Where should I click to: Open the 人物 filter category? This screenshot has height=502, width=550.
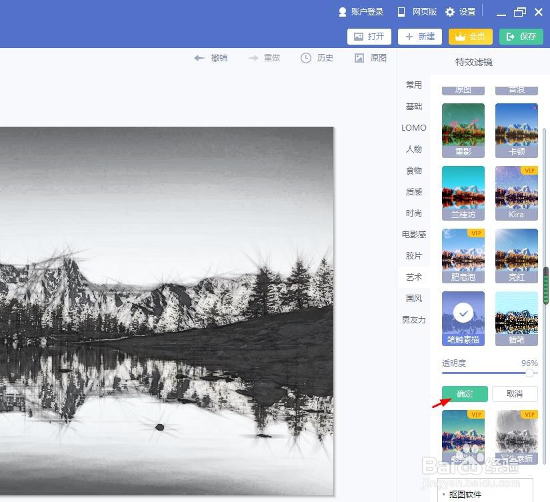[x=414, y=149]
